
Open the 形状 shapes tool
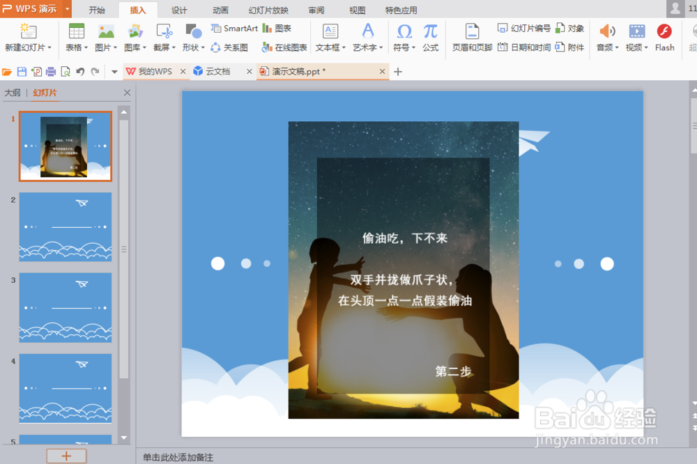tap(193, 31)
